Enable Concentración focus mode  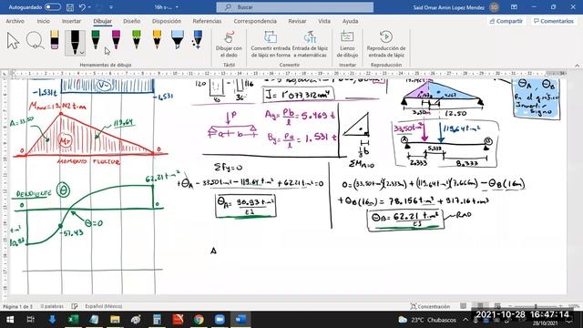[430, 306]
